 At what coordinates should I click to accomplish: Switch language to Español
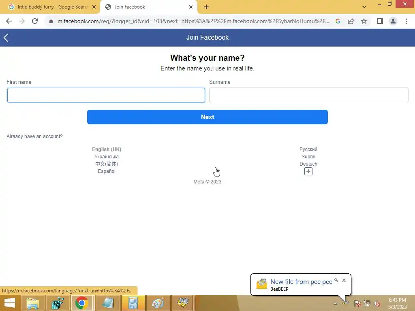point(107,171)
